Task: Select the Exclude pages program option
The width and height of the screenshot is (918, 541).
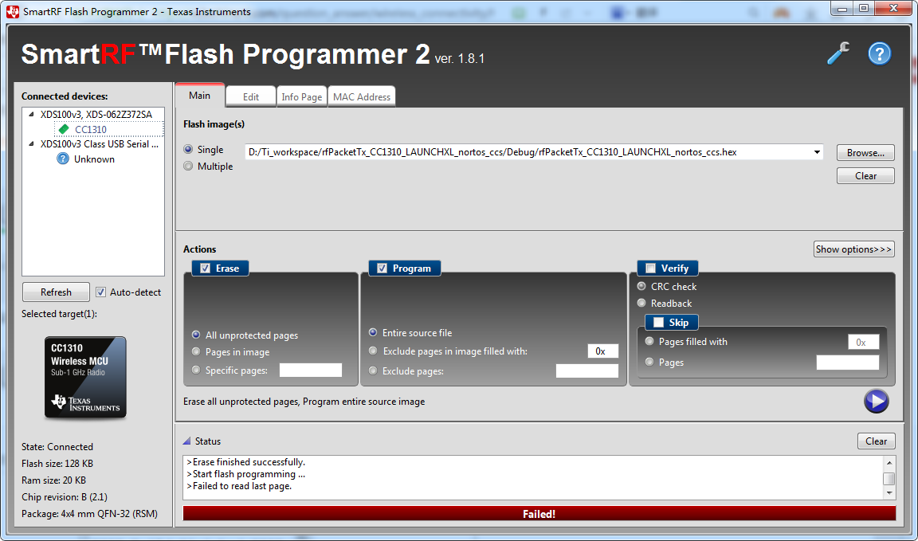Action: coord(373,370)
